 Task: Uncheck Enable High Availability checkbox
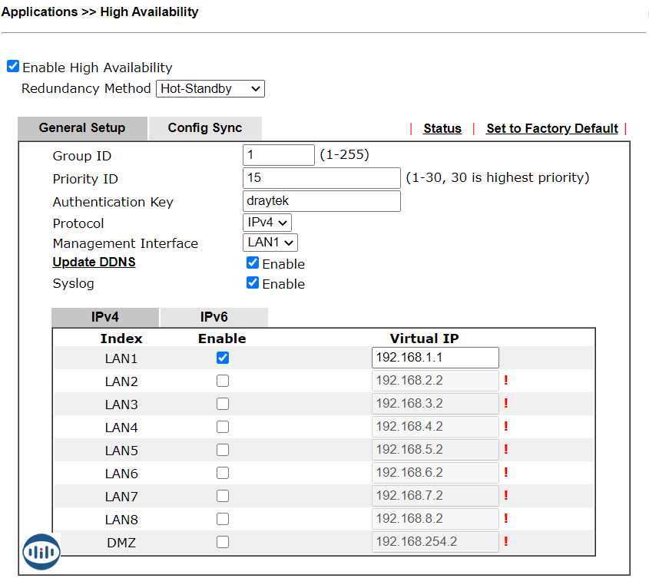(13, 67)
